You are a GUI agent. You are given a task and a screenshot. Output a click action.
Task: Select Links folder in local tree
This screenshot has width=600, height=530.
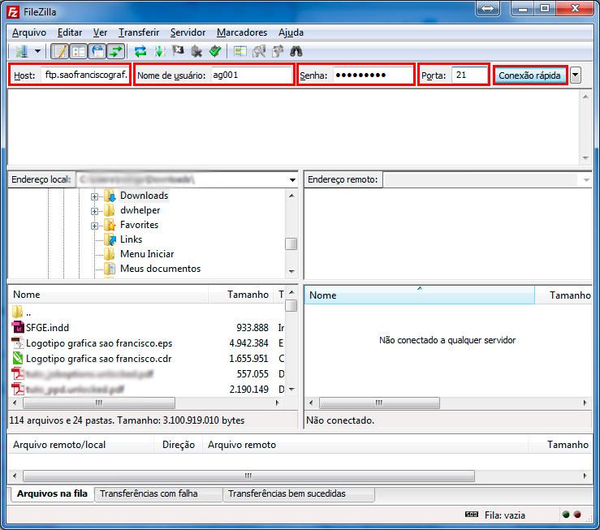131,239
